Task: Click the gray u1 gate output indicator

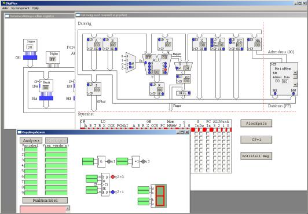Action: pyautogui.click(x=109, y=161)
